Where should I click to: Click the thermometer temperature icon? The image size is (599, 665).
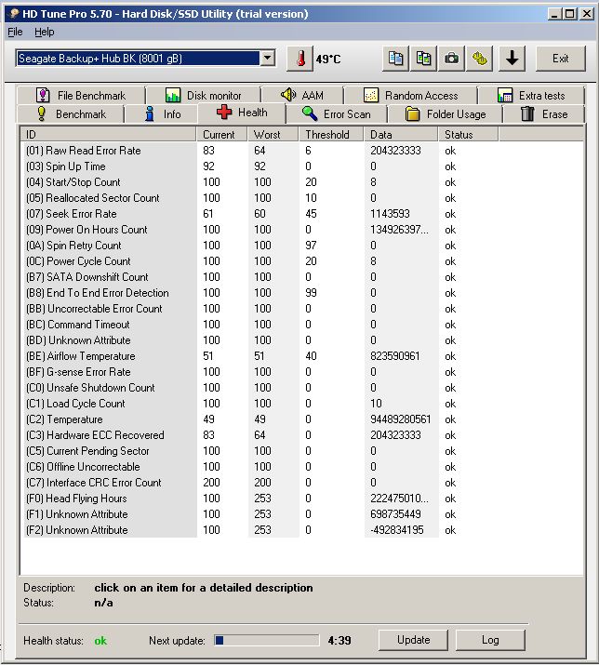click(x=299, y=59)
